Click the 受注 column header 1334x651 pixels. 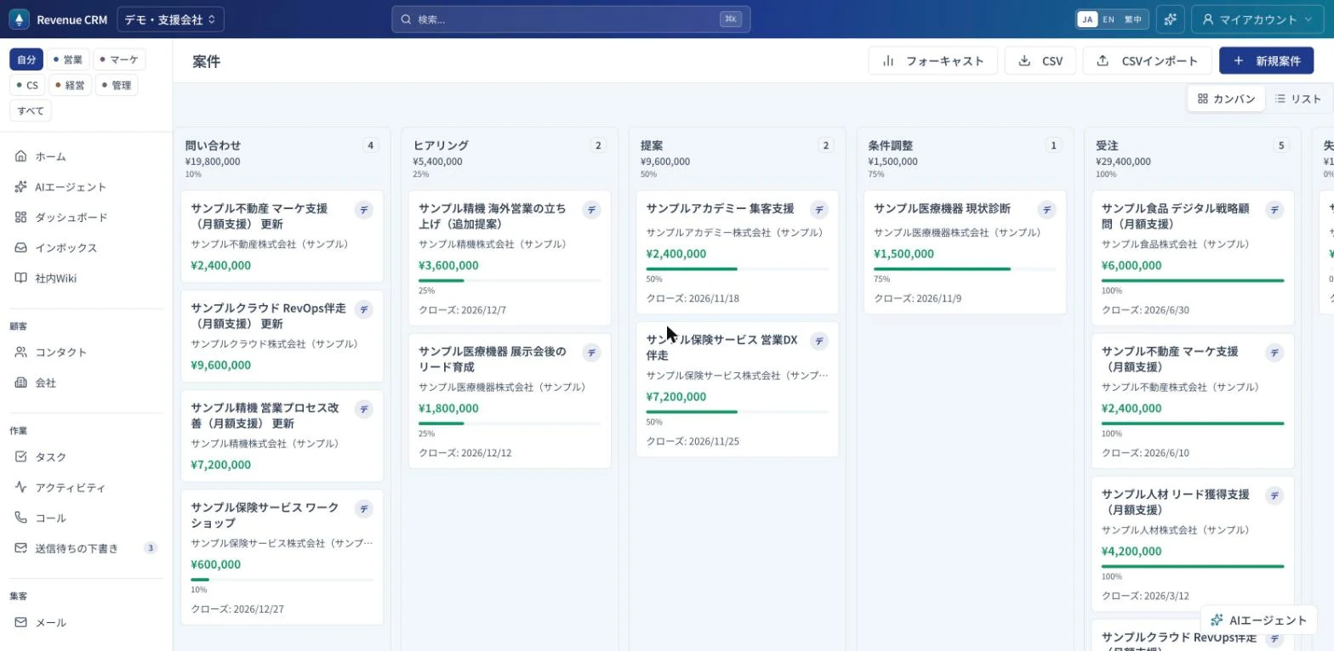tap(1107, 145)
